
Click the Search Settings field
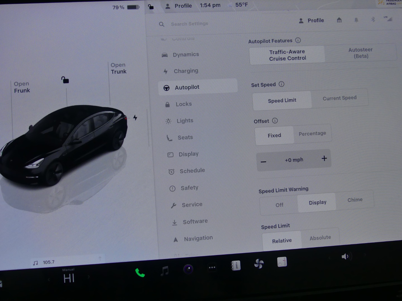point(190,24)
